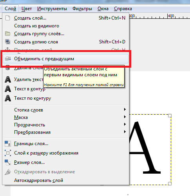
Task: Click the duplicate layer icon
Action: tap(7, 42)
